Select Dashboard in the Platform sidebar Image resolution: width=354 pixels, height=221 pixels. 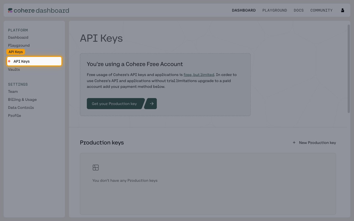18,37
